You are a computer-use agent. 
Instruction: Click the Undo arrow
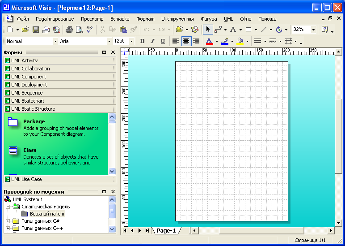coord(147,30)
